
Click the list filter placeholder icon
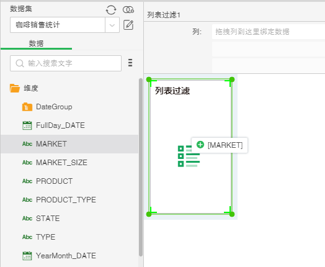(189, 156)
